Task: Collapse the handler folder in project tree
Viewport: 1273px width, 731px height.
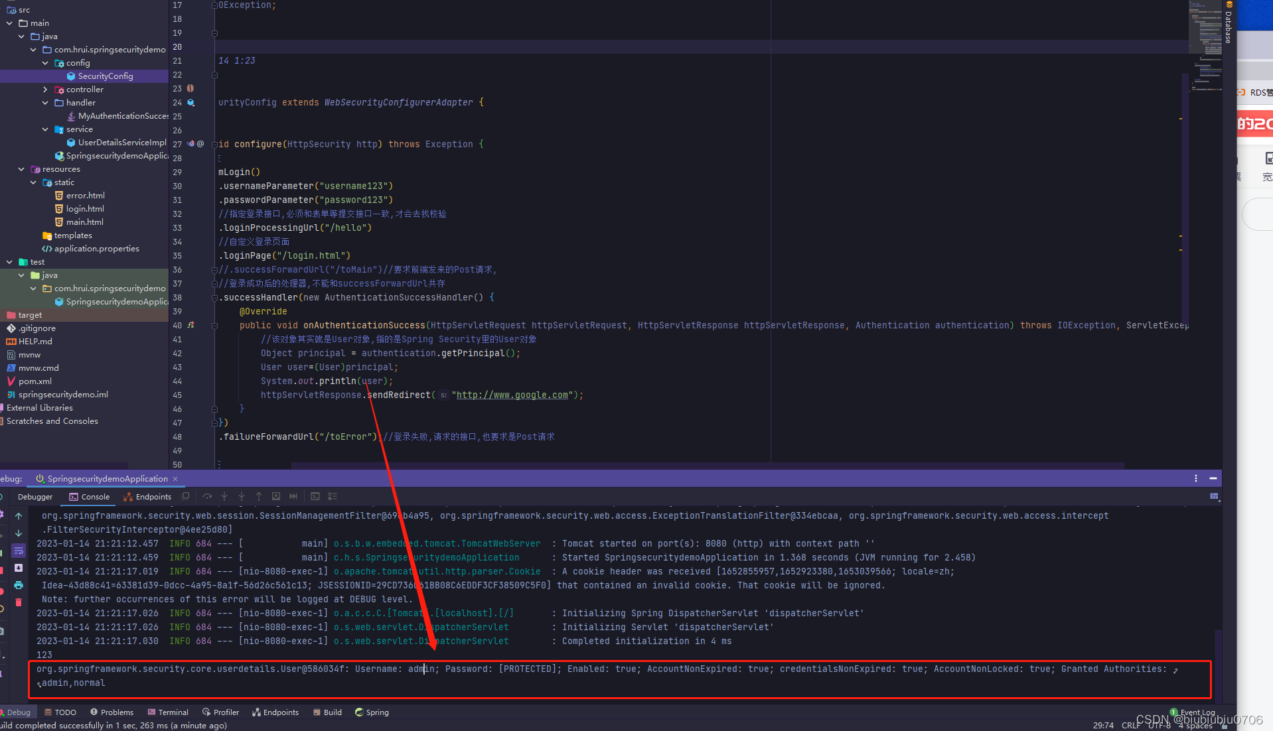Action: [45, 103]
